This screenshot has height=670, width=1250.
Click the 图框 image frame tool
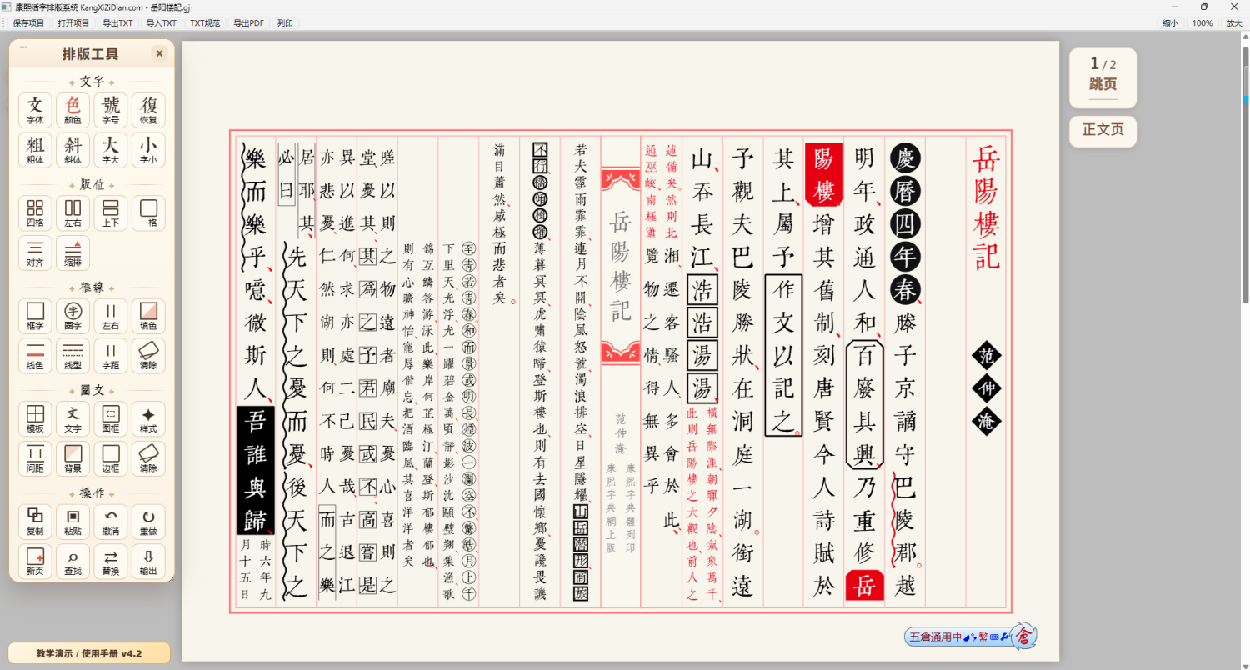click(111, 419)
